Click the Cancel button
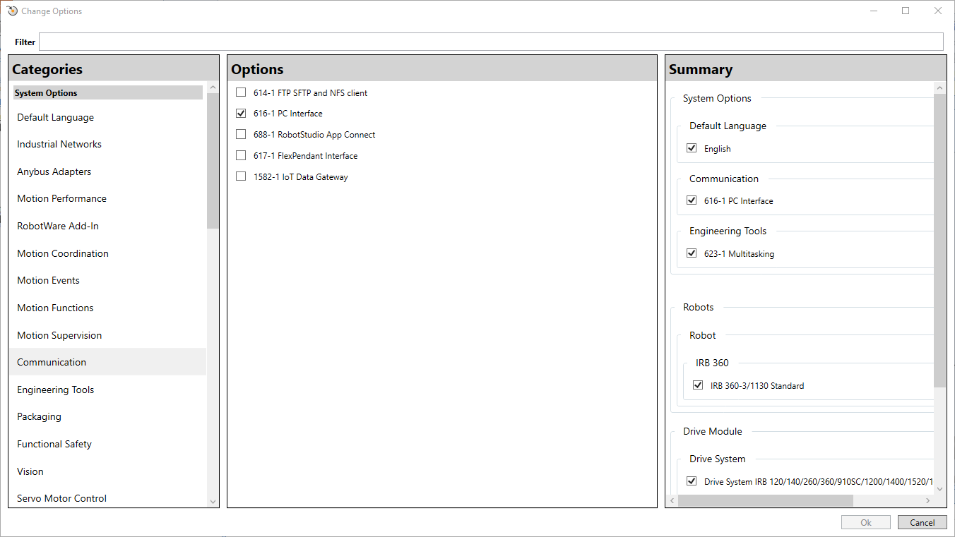 [922, 522]
